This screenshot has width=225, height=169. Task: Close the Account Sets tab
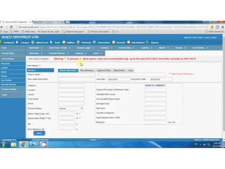pos(134,48)
